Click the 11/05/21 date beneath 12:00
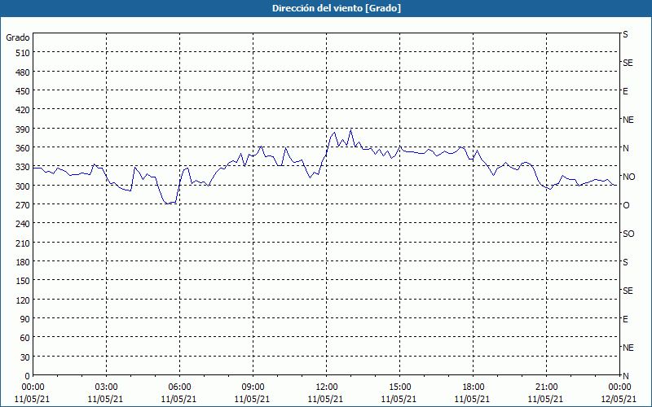 [325, 399]
